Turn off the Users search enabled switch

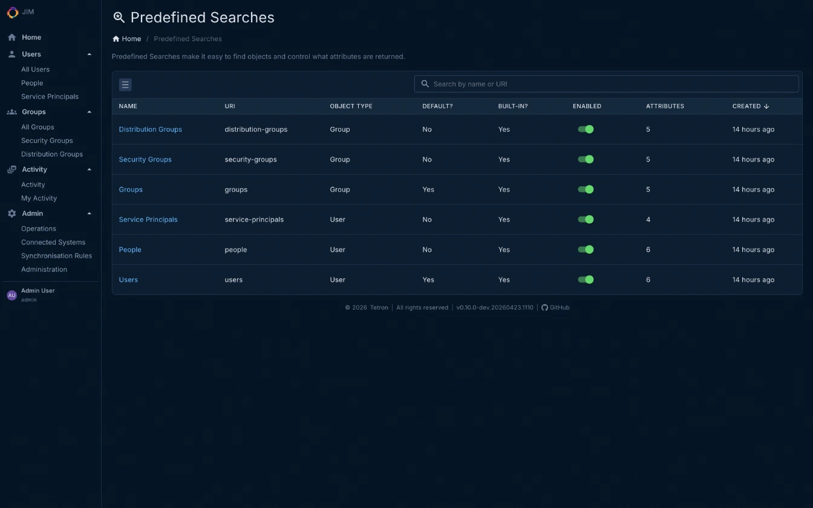tap(586, 279)
